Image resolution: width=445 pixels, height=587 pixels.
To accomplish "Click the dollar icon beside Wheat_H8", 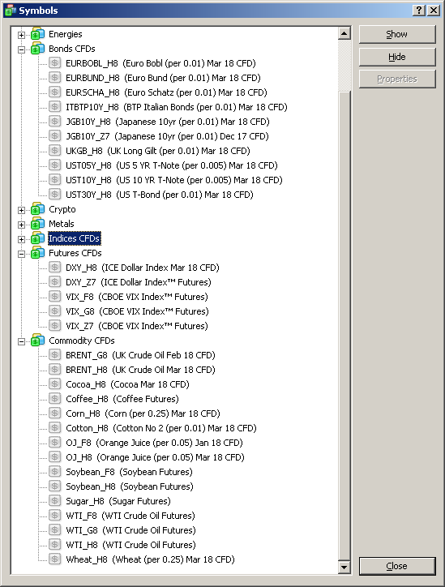I will pos(54,559).
